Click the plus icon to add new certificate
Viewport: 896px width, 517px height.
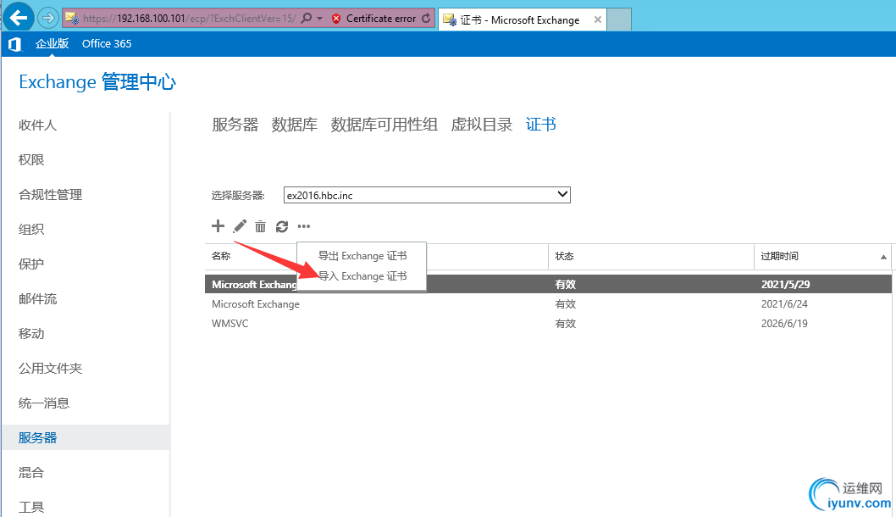coord(218,226)
